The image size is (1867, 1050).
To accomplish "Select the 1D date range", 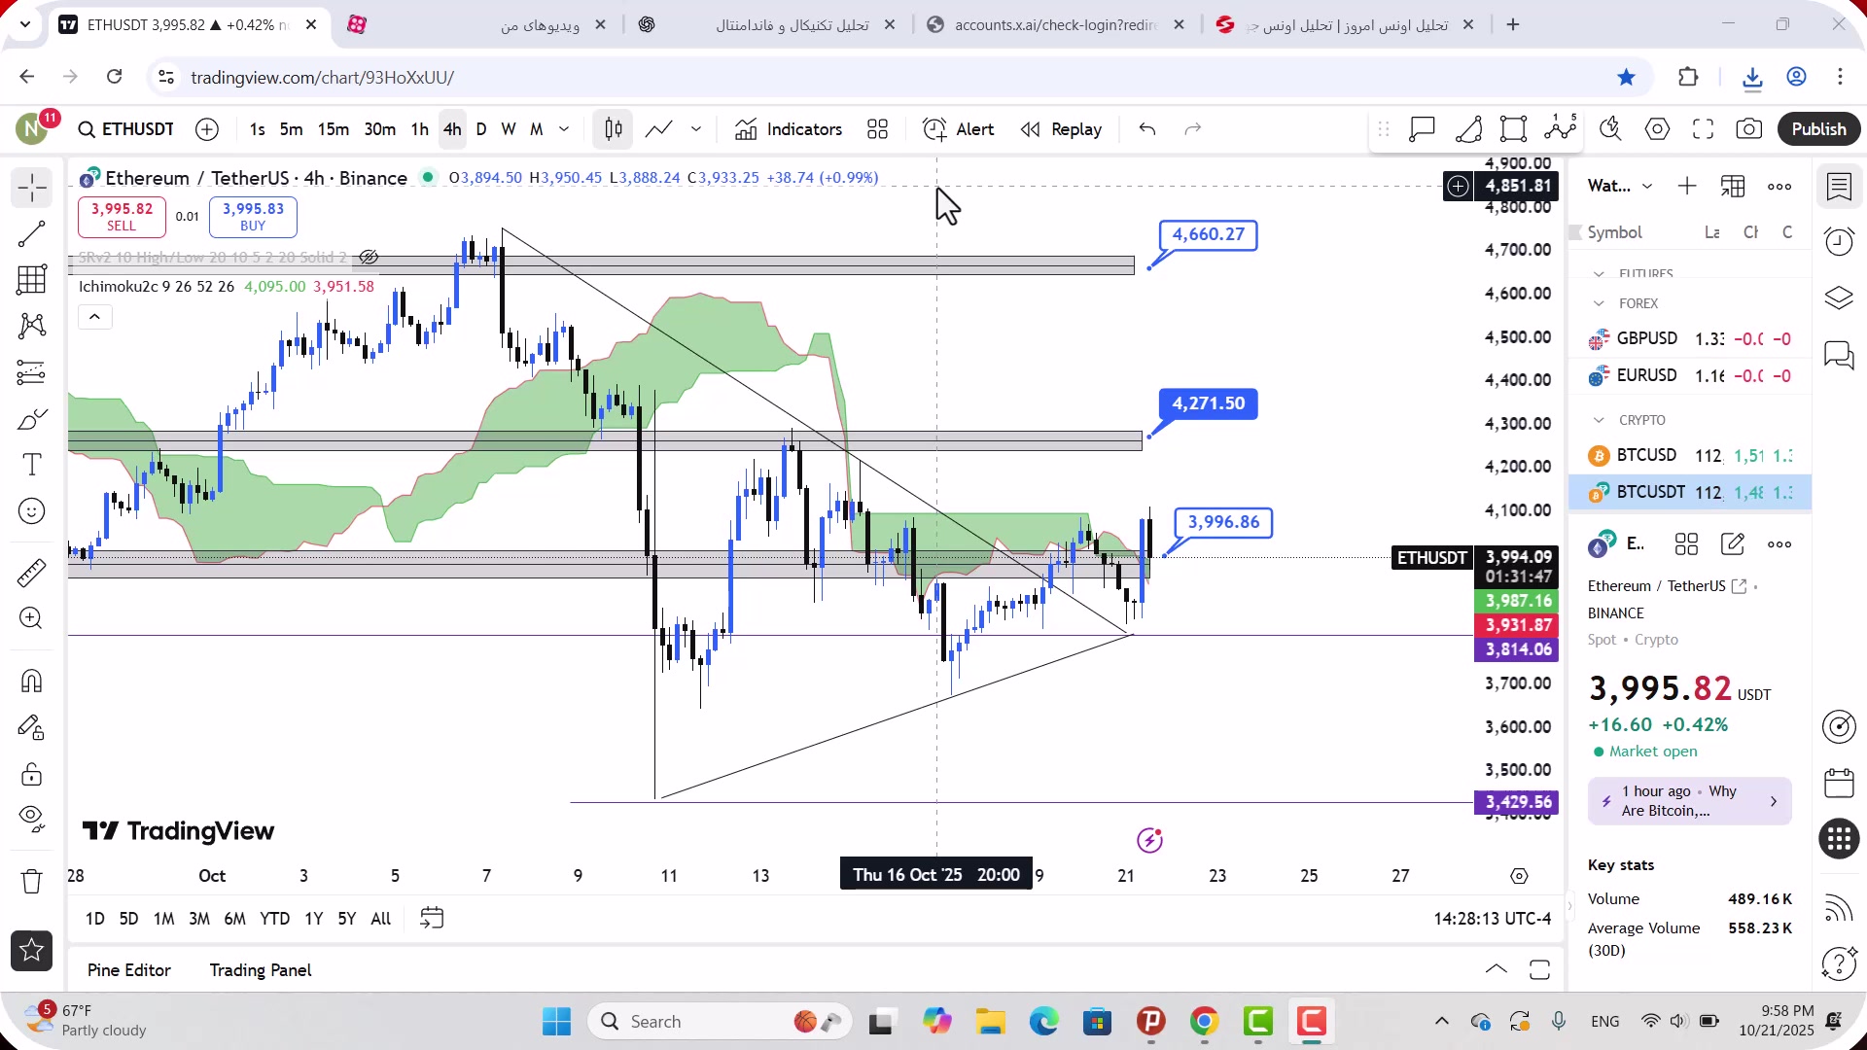I will pyautogui.click(x=94, y=919).
